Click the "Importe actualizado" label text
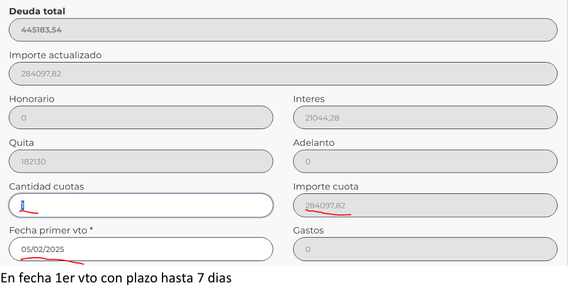Viewport: 568px width, 295px height. click(55, 55)
